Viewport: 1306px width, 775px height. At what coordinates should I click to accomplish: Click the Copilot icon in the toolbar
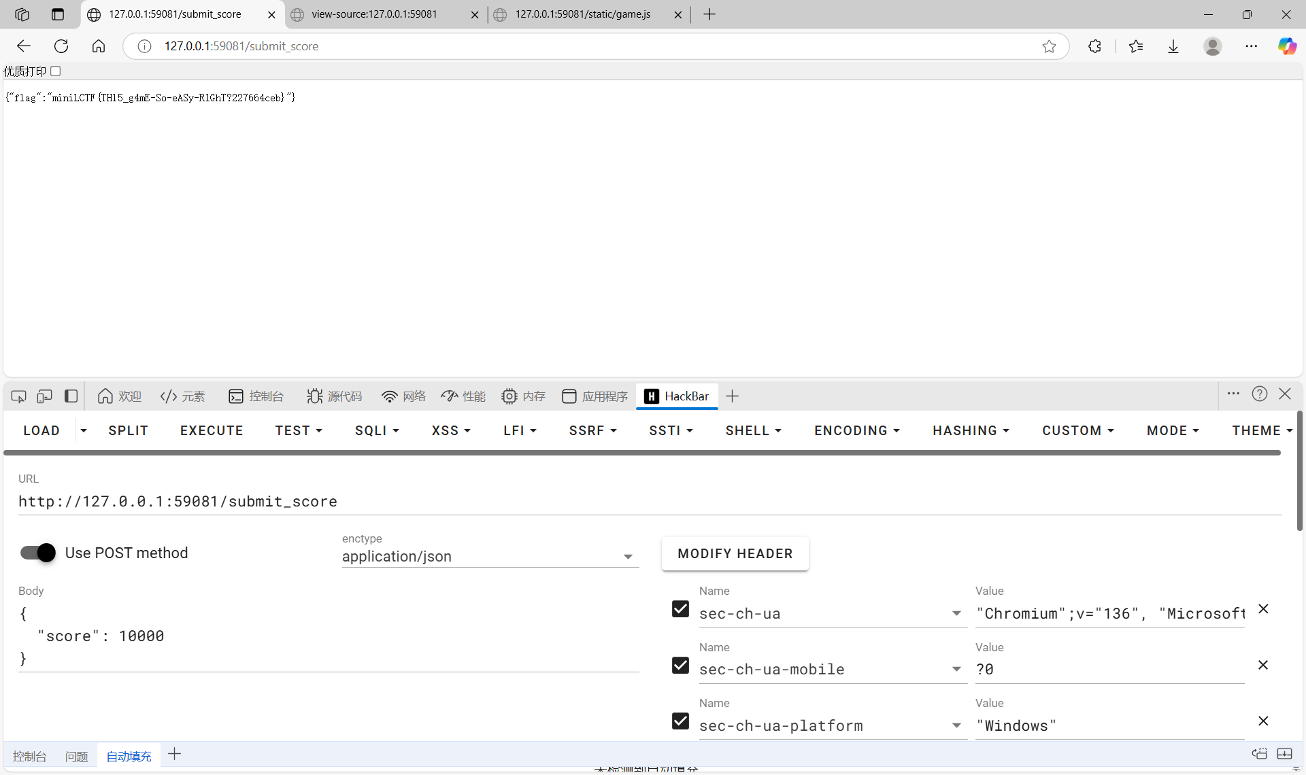coord(1286,46)
